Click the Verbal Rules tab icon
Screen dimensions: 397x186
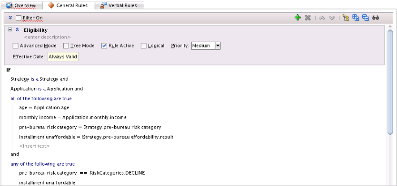point(103,5)
